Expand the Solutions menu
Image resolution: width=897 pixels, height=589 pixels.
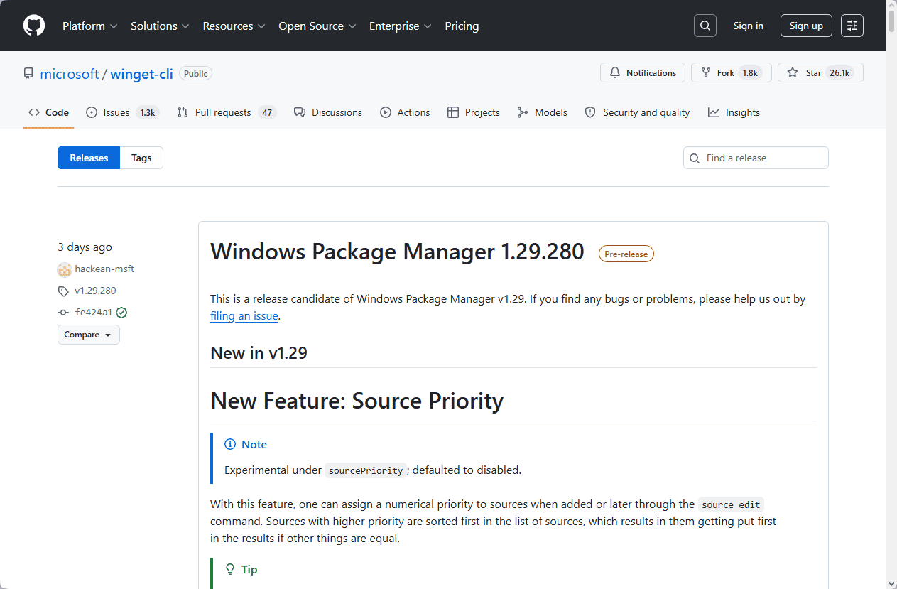pyautogui.click(x=161, y=26)
